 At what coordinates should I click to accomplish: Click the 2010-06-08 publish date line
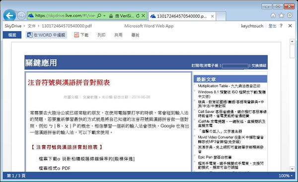(x=107, y=97)
